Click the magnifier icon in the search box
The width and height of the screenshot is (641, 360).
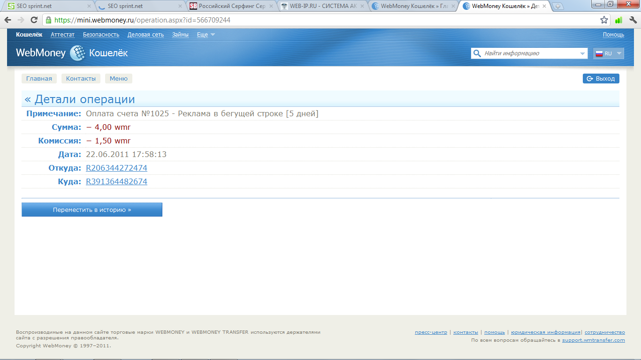point(477,53)
